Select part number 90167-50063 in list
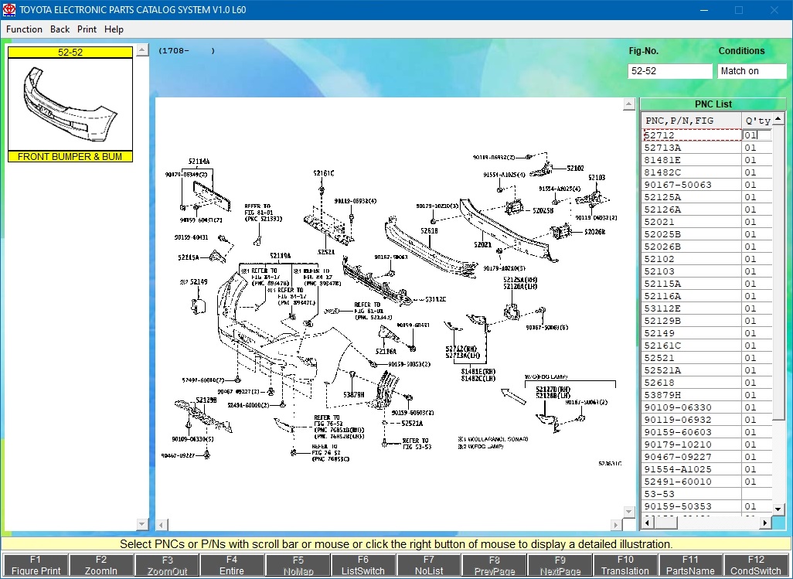The image size is (793, 579). 692,185
